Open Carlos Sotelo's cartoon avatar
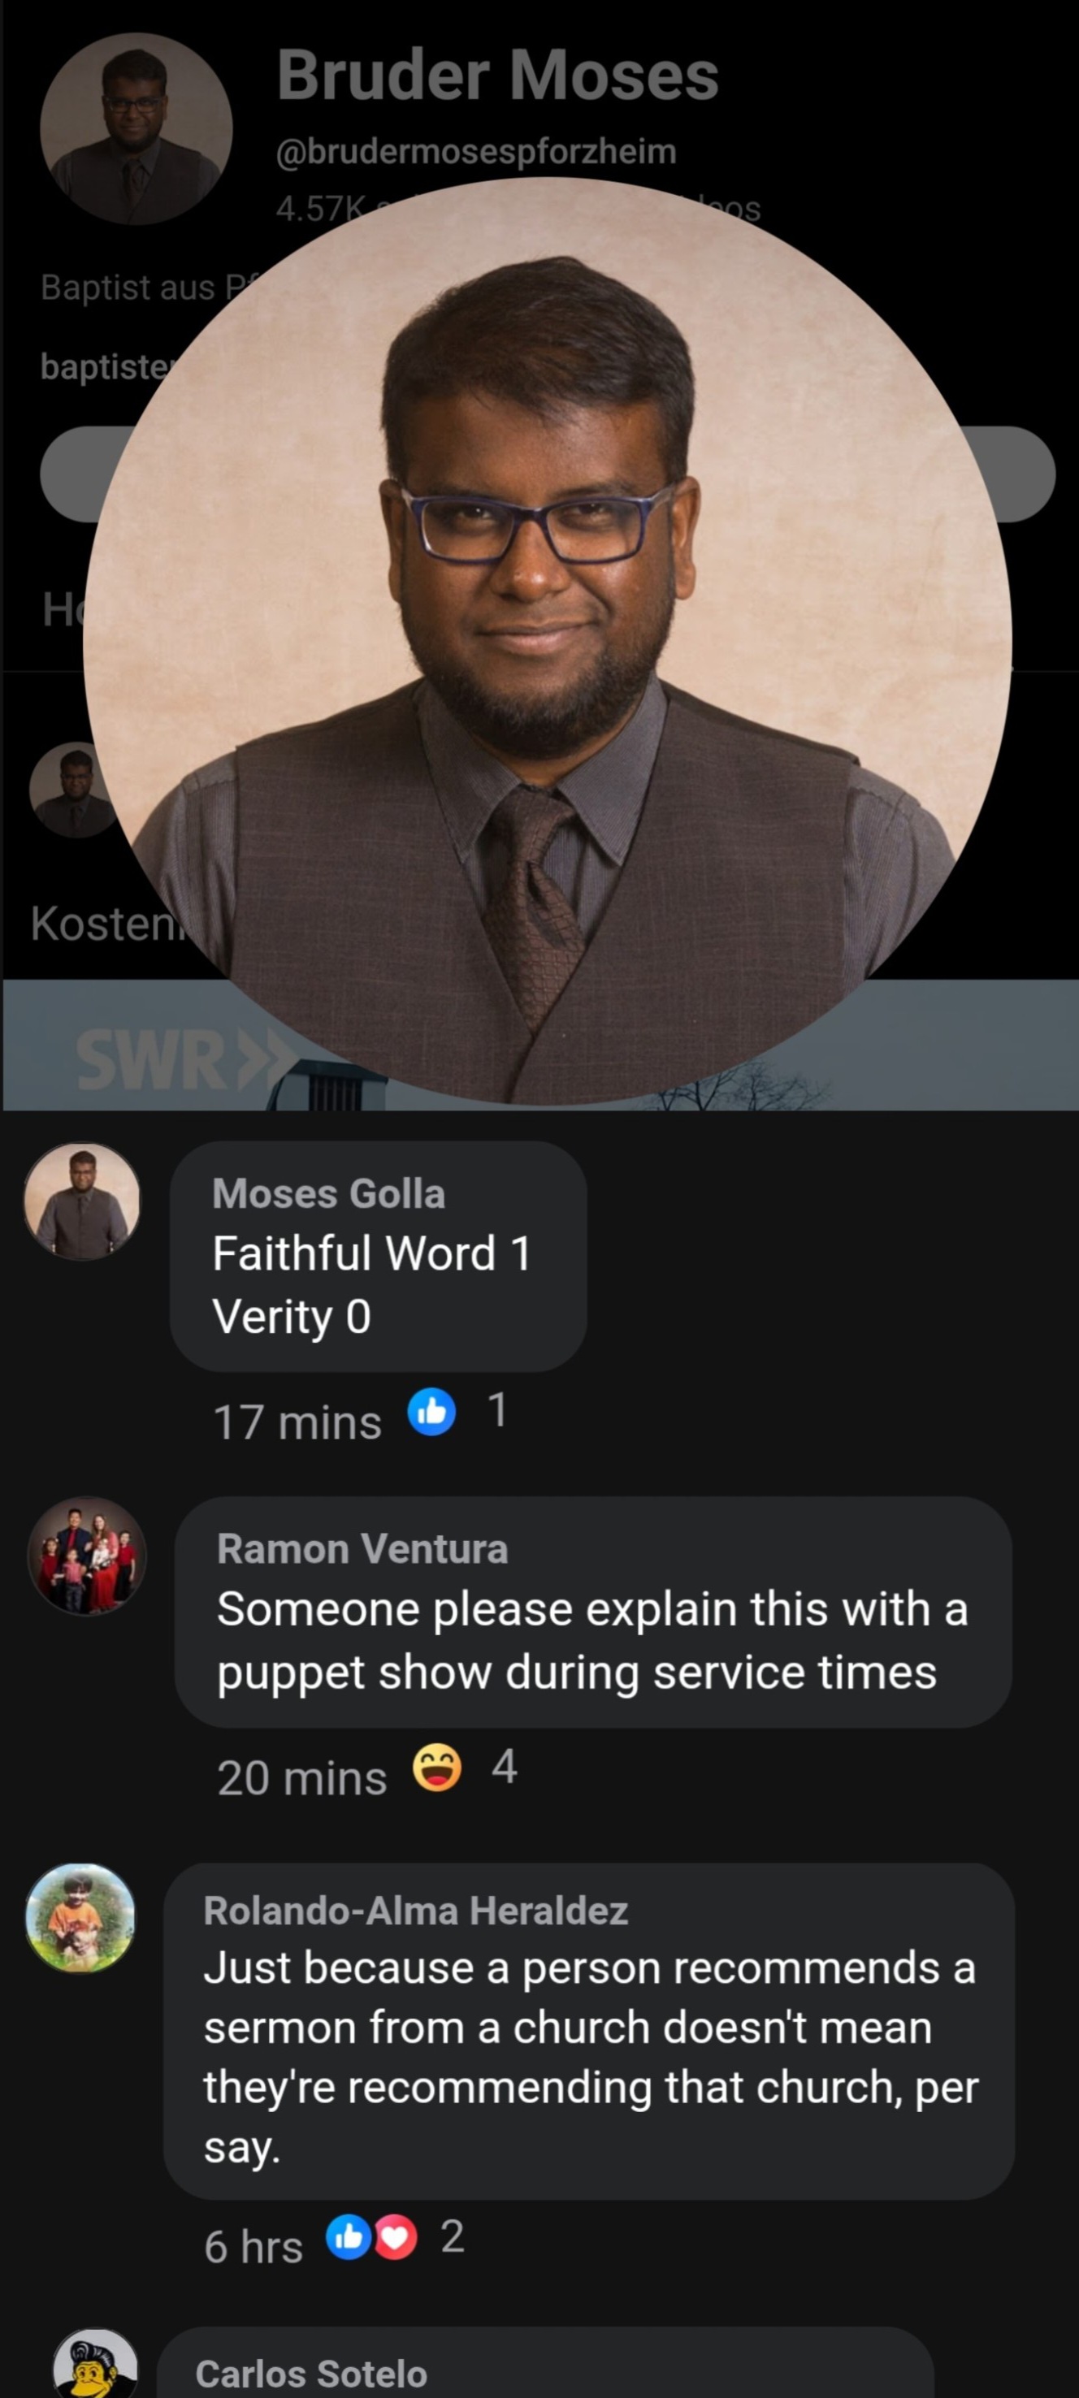Viewport: 1079px width, 2398px height. click(x=95, y=2365)
